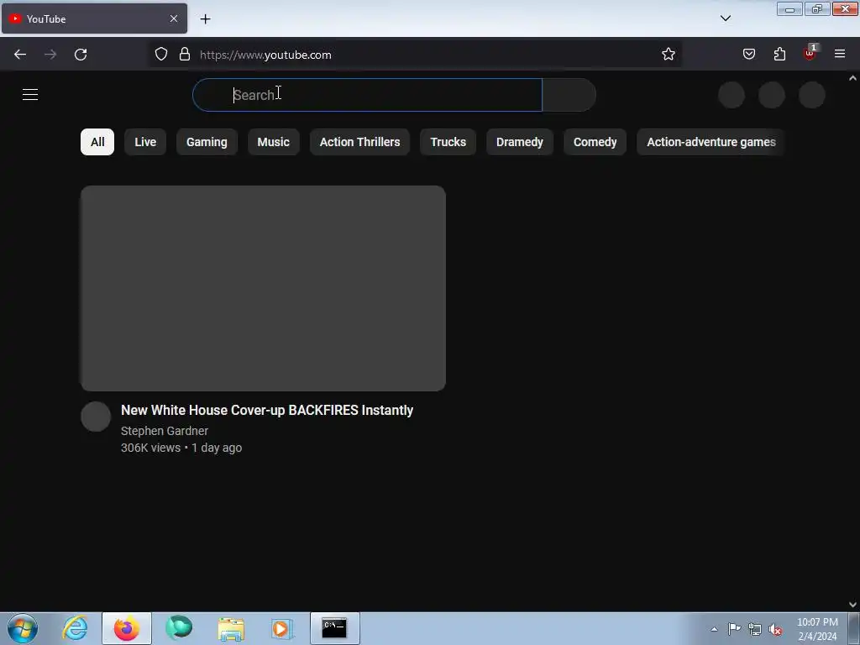Select the Comedy filter chip

(x=595, y=142)
